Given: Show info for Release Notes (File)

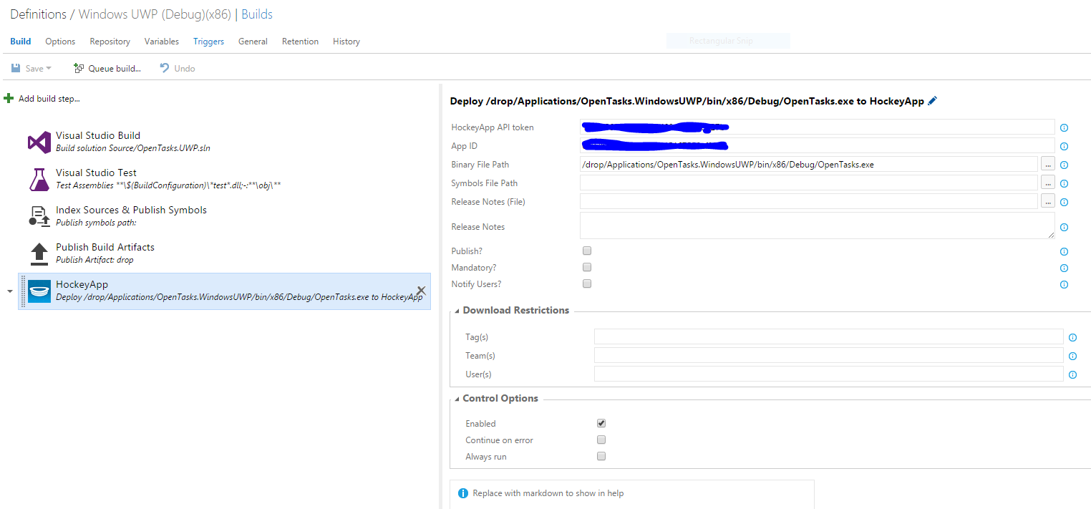Looking at the screenshot, I should 1064,203.
